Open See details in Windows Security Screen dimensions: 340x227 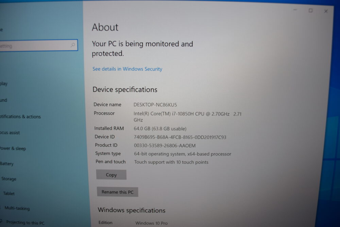pyautogui.click(x=127, y=69)
